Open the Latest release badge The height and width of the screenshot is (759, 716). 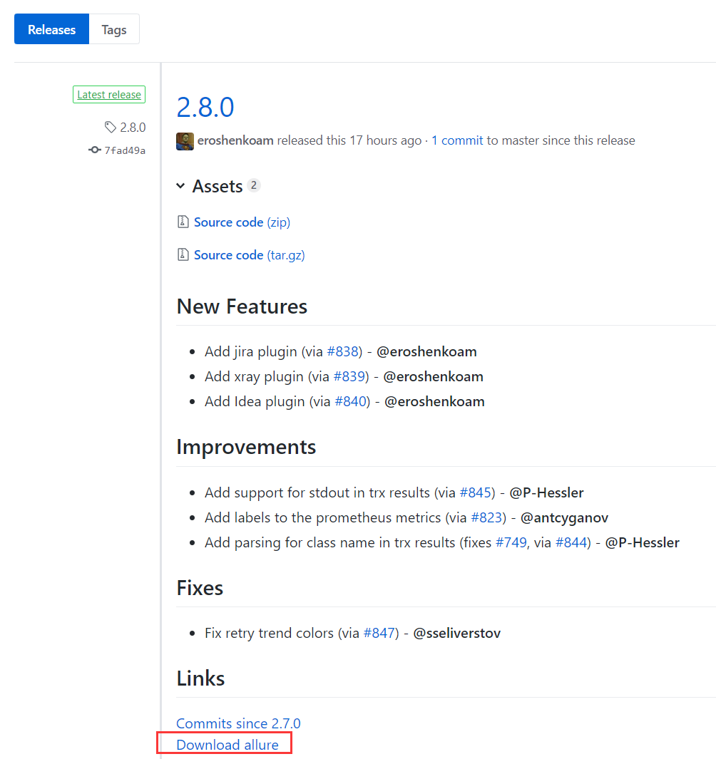pyautogui.click(x=109, y=95)
